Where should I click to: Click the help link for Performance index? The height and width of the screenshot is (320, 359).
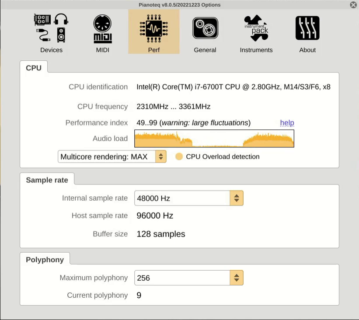tap(287, 123)
